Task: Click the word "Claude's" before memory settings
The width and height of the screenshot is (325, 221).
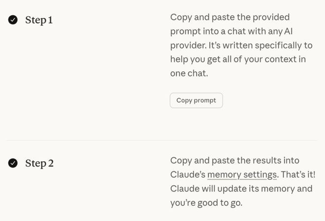Action: (x=188, y=175)
